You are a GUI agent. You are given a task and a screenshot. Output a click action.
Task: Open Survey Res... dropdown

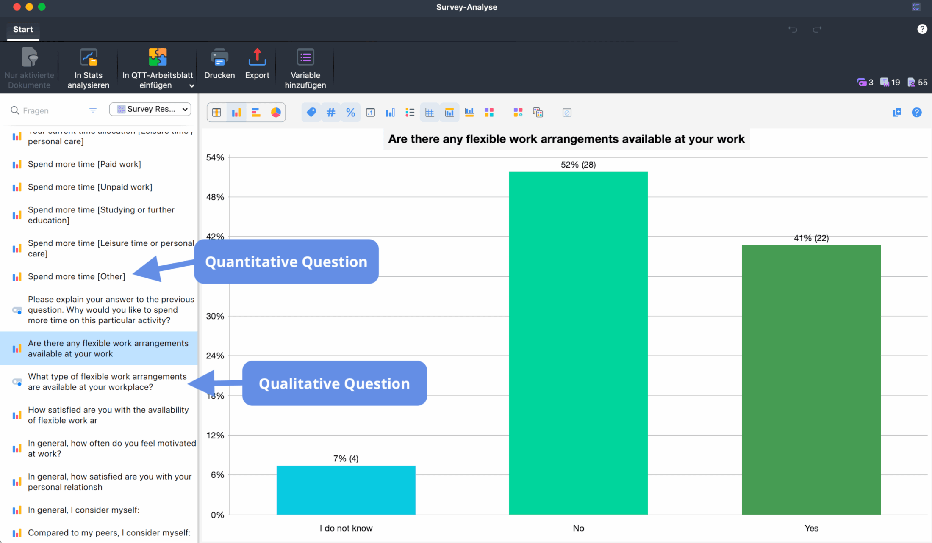point(150,109)
